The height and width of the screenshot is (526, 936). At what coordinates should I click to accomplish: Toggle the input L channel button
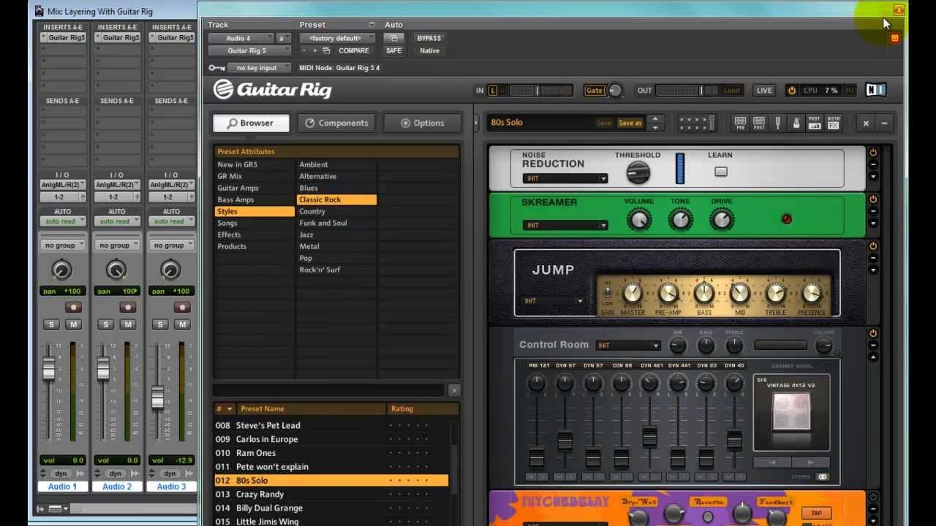point(493,91)
